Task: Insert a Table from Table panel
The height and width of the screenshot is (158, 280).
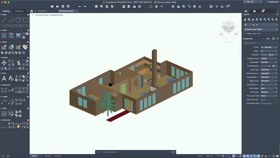Action: [4, 114]
